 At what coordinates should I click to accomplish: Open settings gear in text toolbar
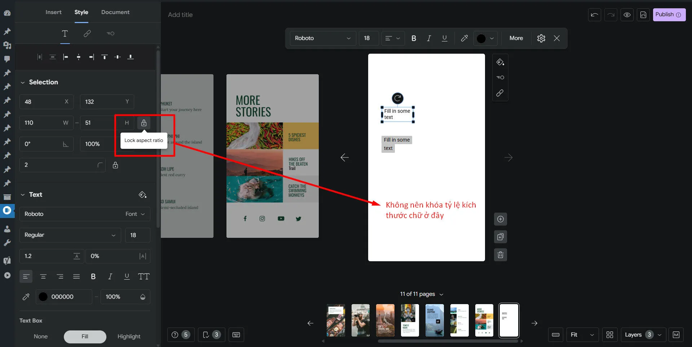coord(541,38)
